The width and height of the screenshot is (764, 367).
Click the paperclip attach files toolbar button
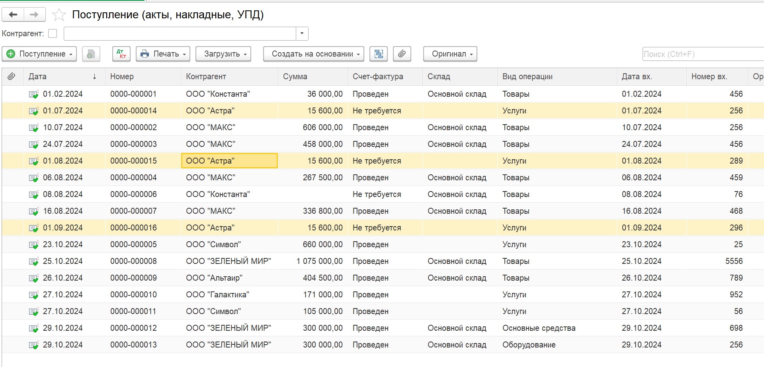[402, 54]
